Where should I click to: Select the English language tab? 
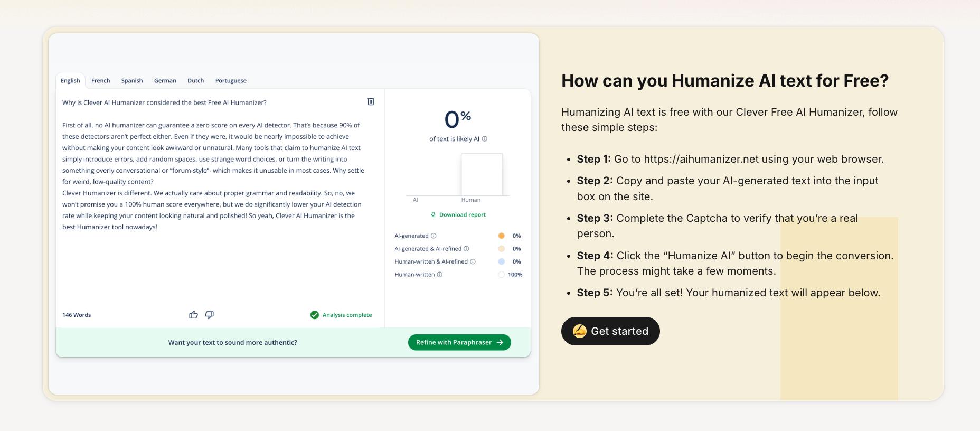click(x=70, y=81)
